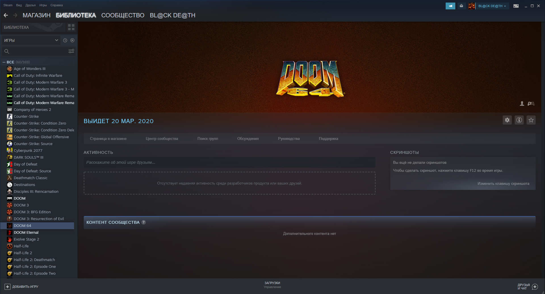The width and height of the screenshot is (545, 294).
Task: Open advanced filter settings icon
Action: point(71,51)
